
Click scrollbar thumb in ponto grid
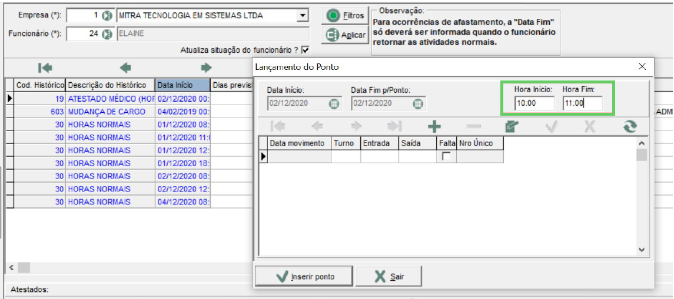(x=642, y=154)
